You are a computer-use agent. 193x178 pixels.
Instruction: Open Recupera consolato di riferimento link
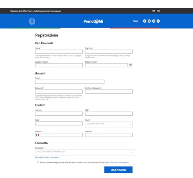(47, 157)
